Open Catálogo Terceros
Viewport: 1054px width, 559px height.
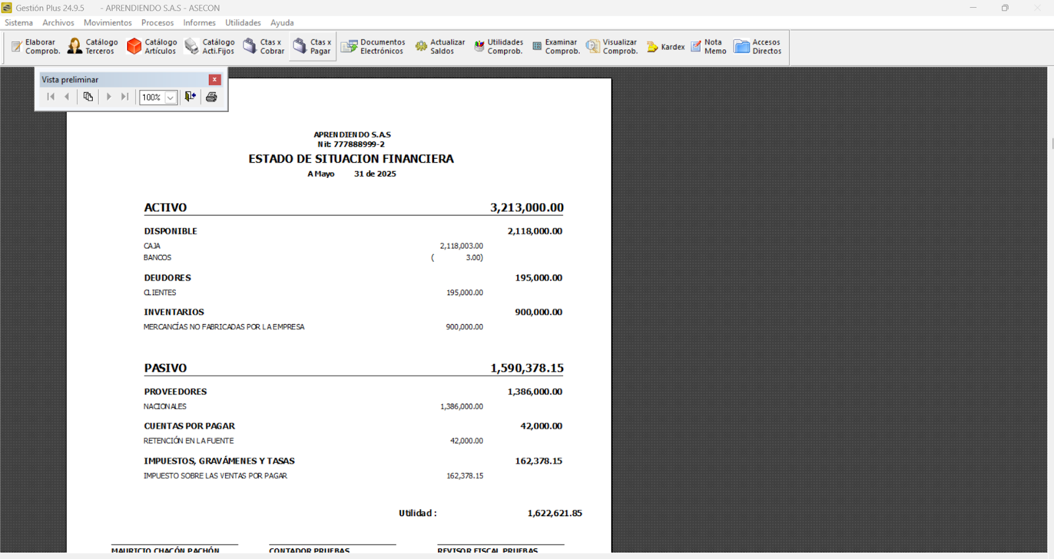tap(93, 47)
